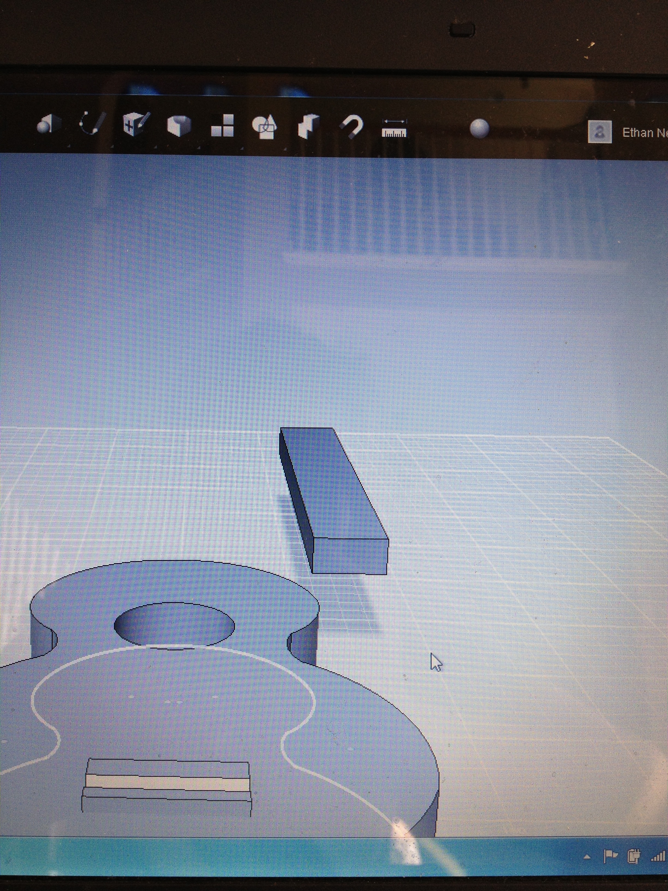Viewport: 668px width, 891px height.
Task: Select the Measure ruler tool
Action: [x=394, y=128]
